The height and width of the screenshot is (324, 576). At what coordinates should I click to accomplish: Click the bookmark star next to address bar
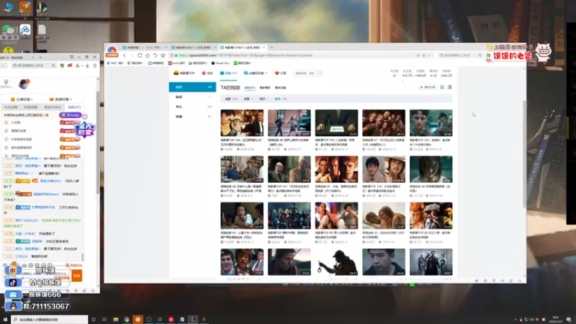[163, 55]
